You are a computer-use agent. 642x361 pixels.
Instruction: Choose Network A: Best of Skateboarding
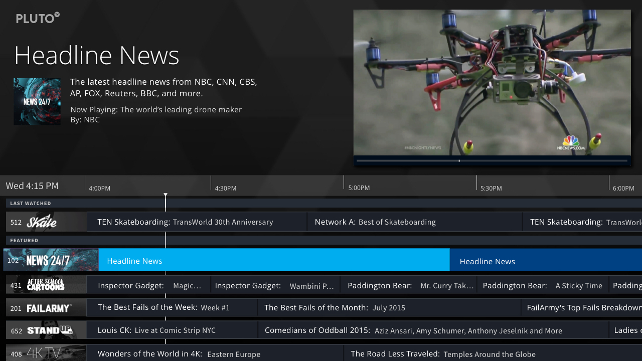(x=414, y=222)
